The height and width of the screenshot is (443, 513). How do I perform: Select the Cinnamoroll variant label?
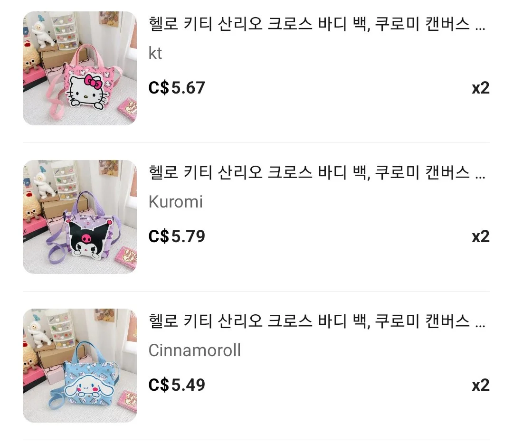click(195, 350)
